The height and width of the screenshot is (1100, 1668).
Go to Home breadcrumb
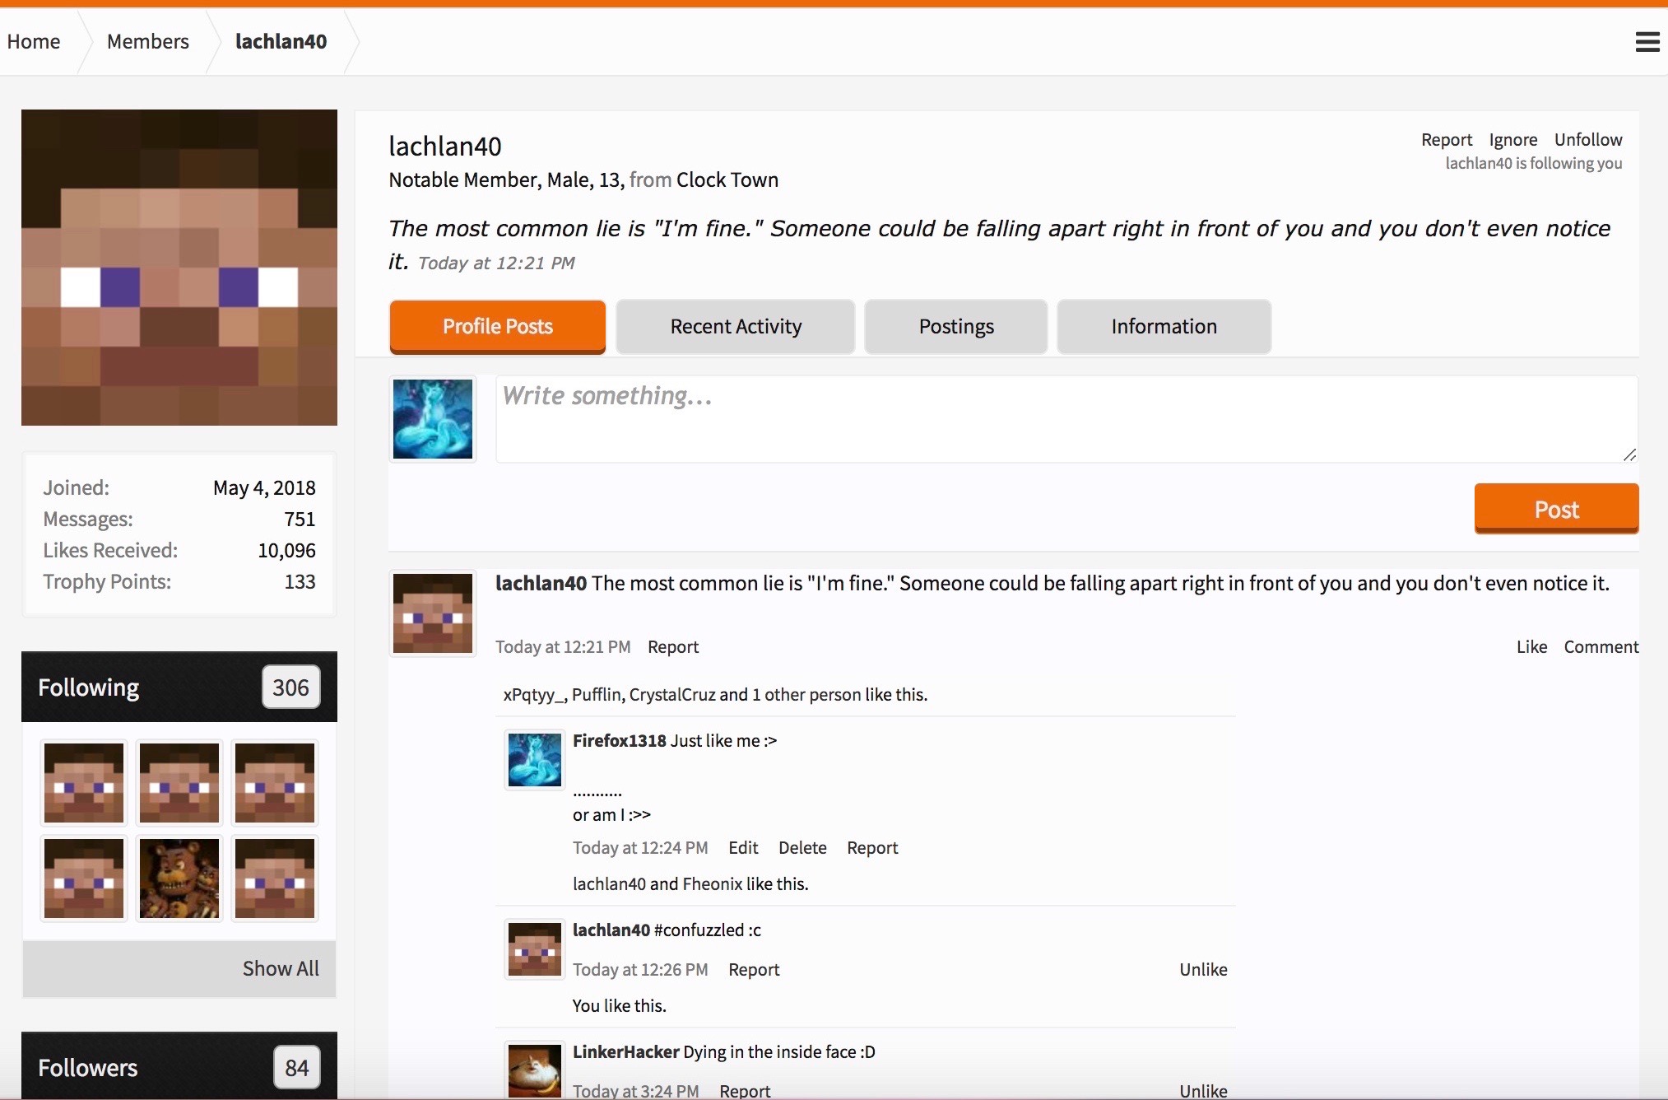pos(34,41)
